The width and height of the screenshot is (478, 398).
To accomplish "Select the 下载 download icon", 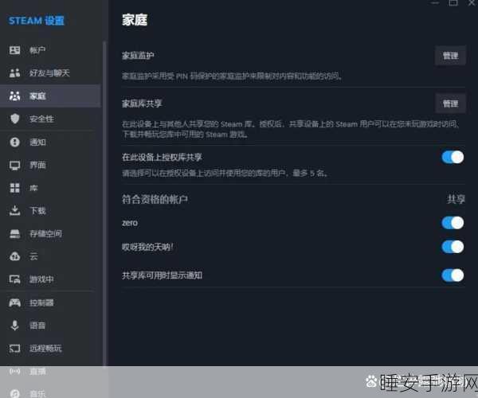I will (x=14, y=210).
